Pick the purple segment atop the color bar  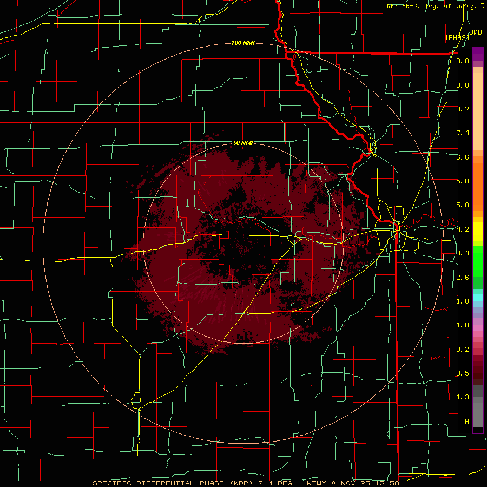point(478,54)
